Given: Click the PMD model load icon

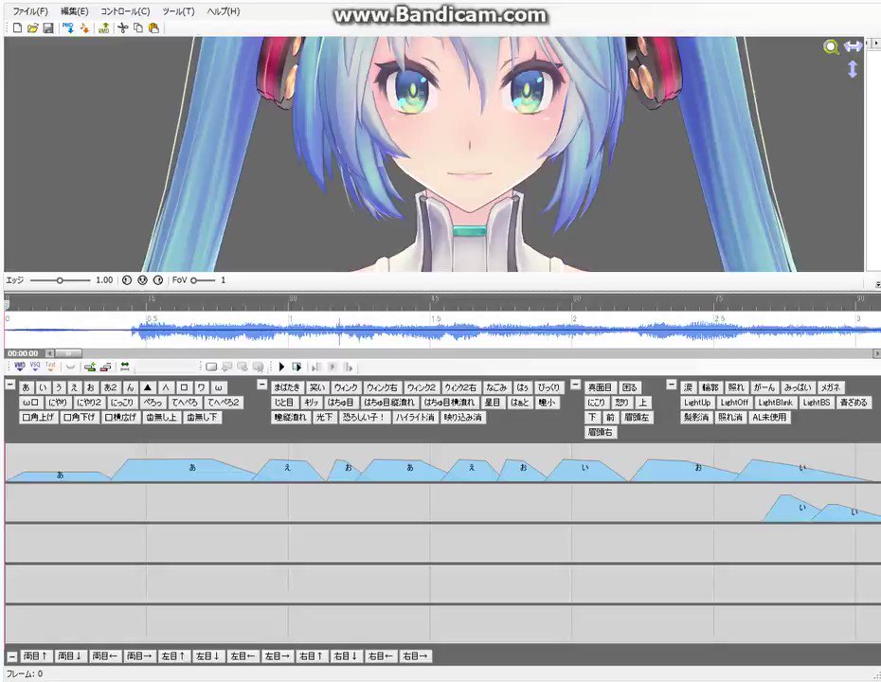Looking at the screenshot, I should (x=68, y=27).
